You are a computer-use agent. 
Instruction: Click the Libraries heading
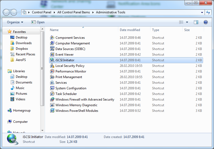tap(19, 71)
